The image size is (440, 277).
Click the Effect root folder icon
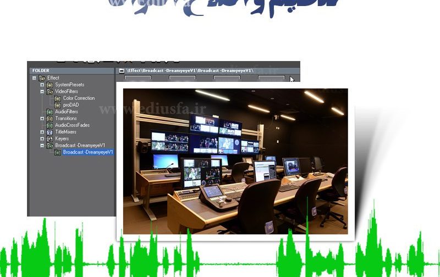(42, 78)
